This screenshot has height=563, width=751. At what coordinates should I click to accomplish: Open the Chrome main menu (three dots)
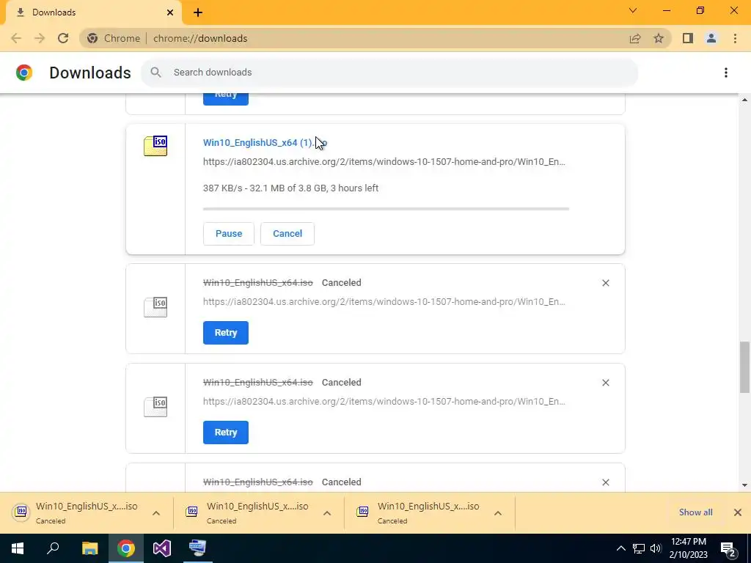pos(735,38)
